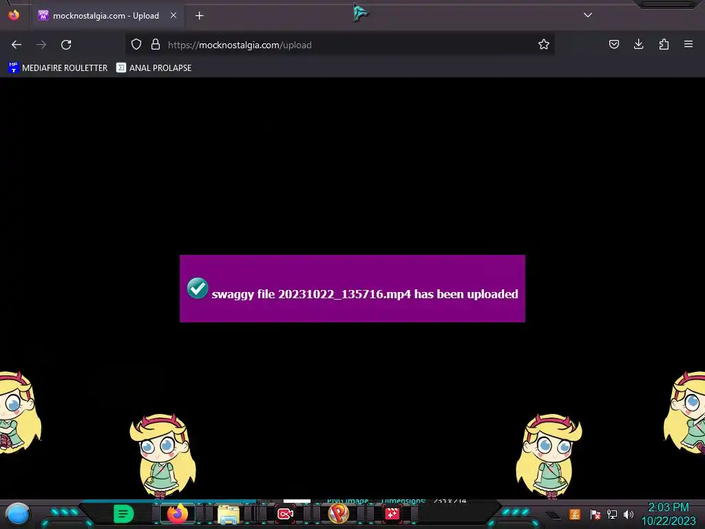705x529 pixels.
Task: Open Firefox application hamburger menu
Action: click(x=688, y=44)
